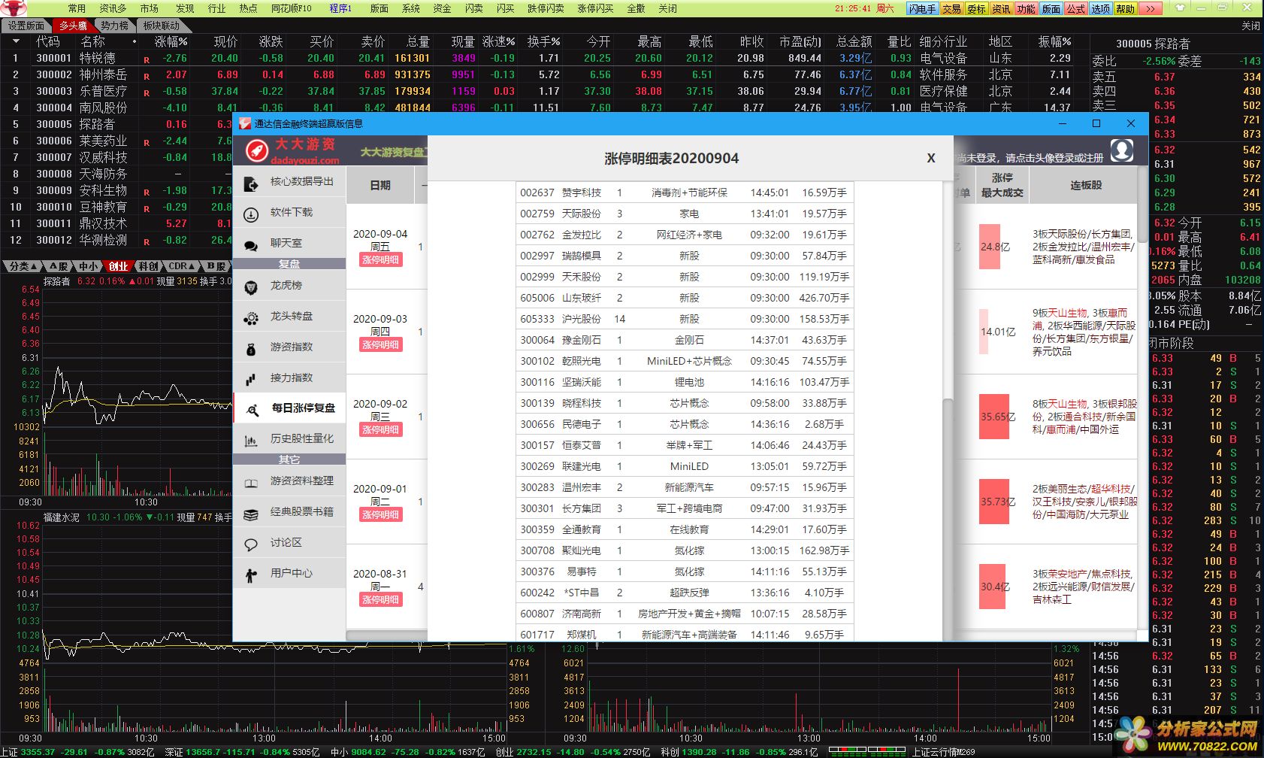1264x758 pixels.
Task: Switch to the 多头鹰 tab
Action: pos(73,26)
